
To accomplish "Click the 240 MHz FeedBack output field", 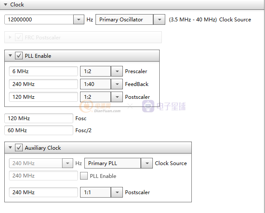I will [43, 84].
